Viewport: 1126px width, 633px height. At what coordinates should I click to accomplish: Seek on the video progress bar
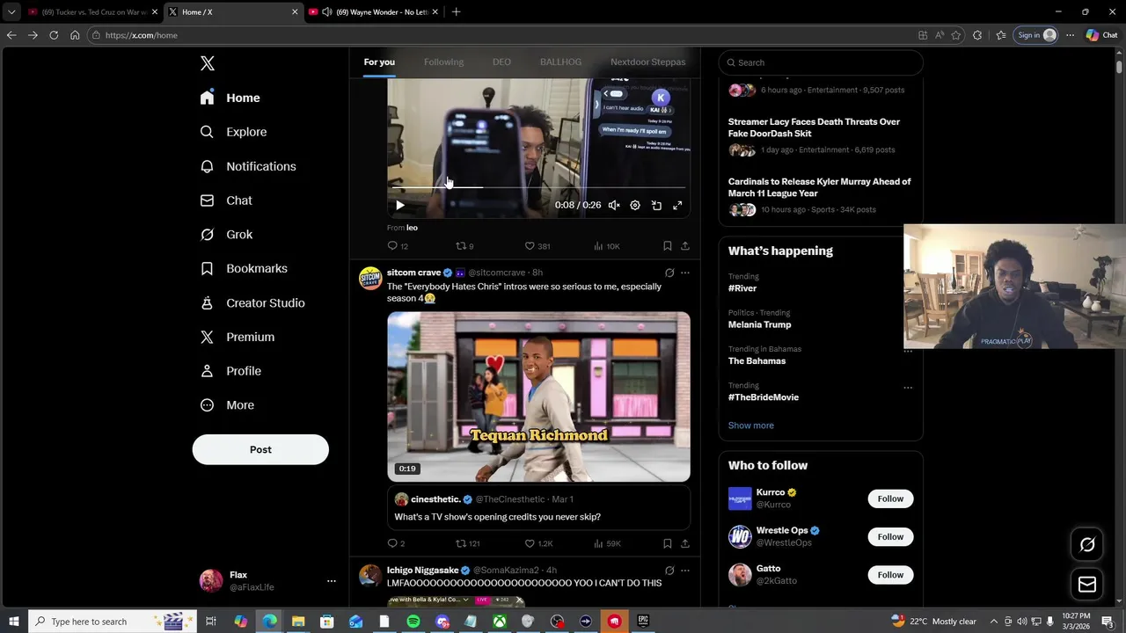pyautogui.click(x=538, y=187)
